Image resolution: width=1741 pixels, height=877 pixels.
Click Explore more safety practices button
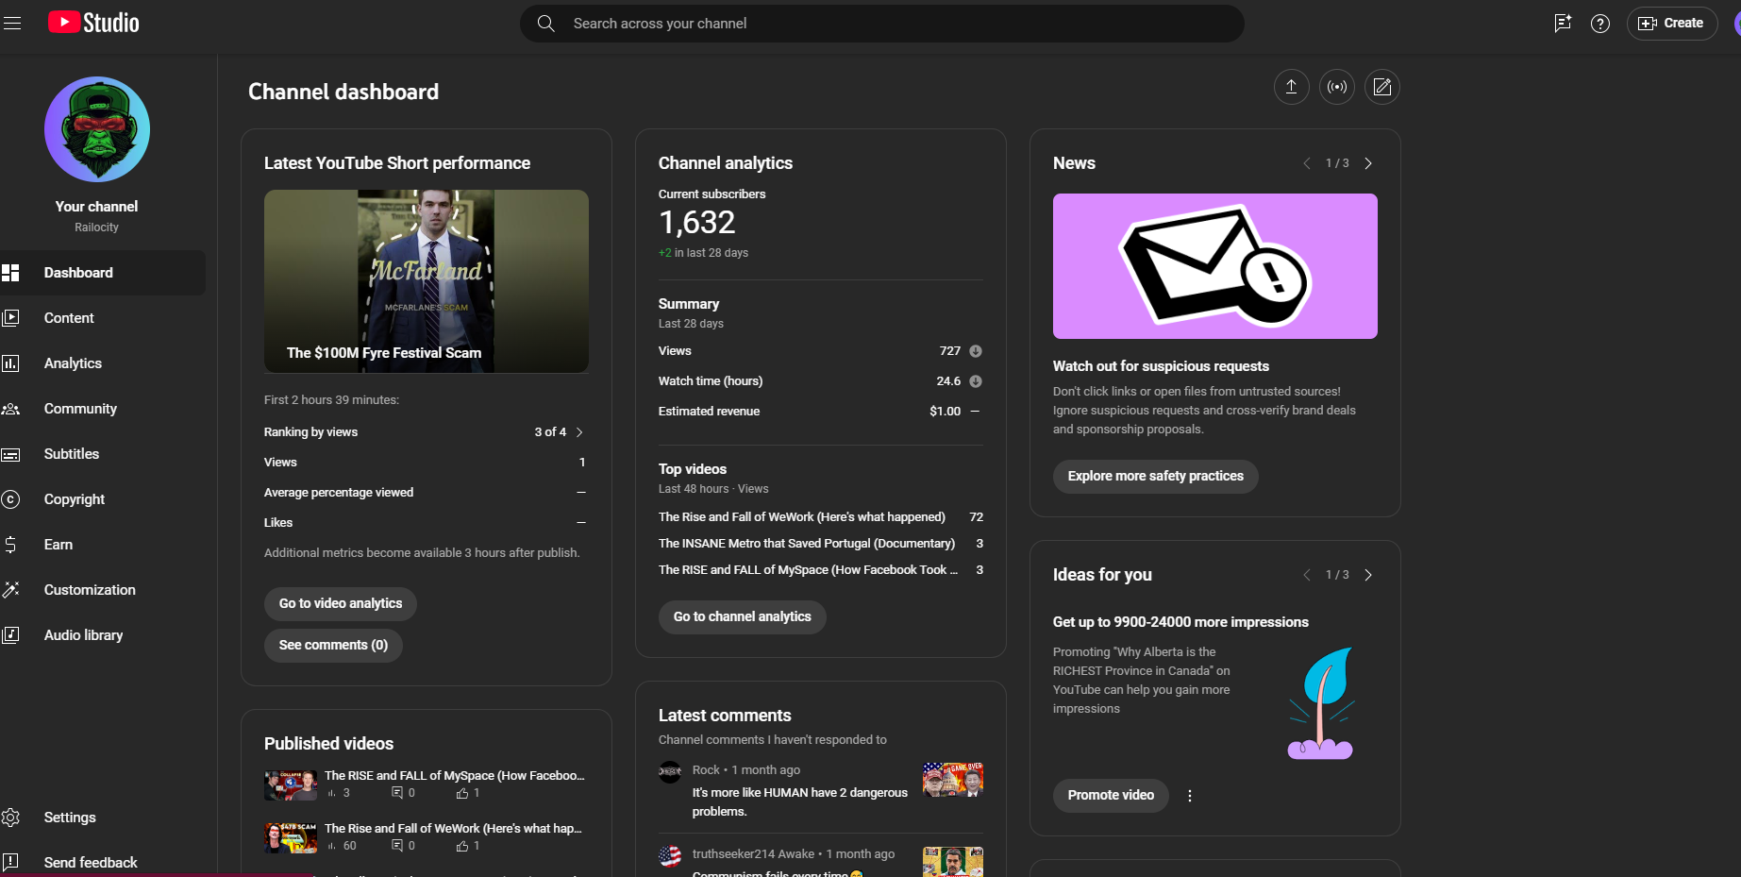click(x=1156, y=477)
